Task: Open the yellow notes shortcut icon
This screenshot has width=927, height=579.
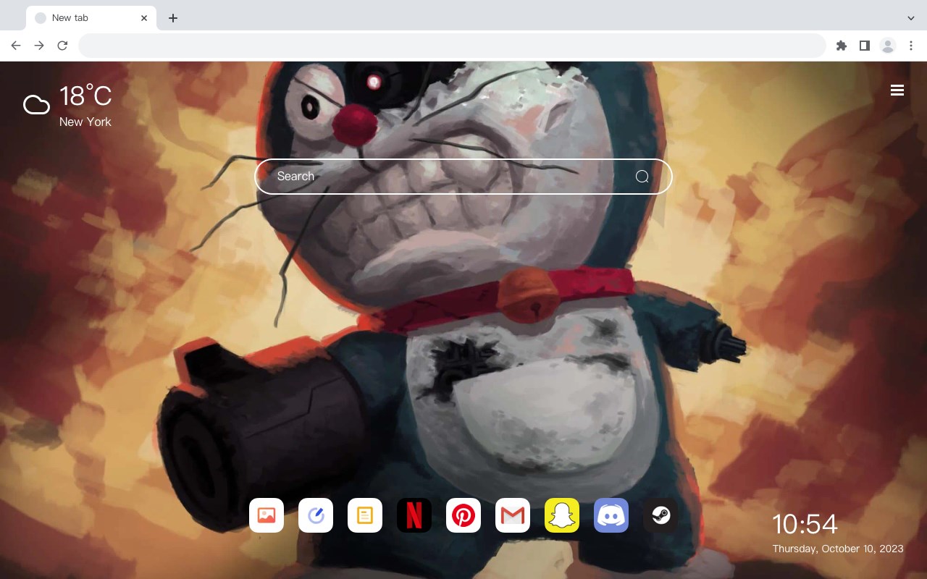Action: pyautogui.click(x=365, y=515)
